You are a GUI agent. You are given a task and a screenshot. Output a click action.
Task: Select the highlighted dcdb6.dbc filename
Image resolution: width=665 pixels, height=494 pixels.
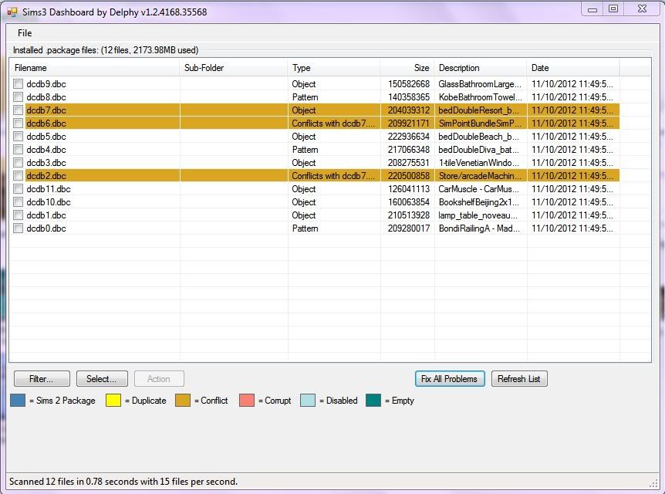point(46,123)
